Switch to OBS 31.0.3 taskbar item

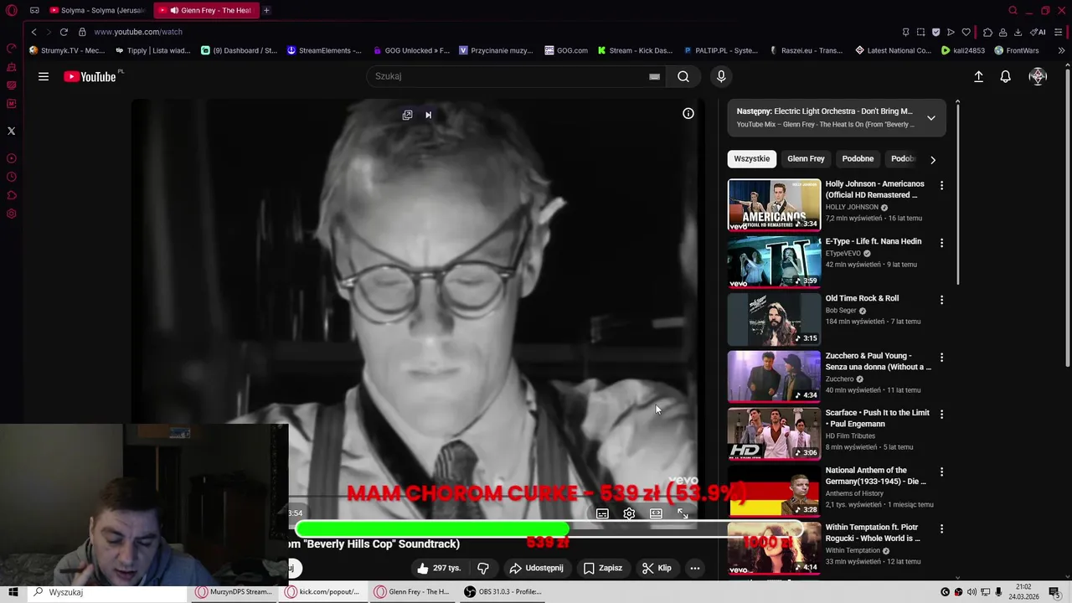click(502, 592)
